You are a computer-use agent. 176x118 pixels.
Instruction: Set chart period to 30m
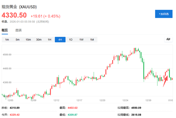[x=39, y=40]
